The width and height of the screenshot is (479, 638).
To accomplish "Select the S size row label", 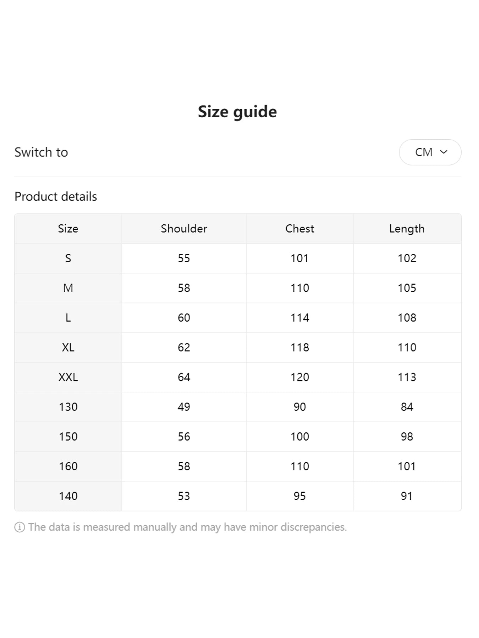I will (x=68, y=258).
